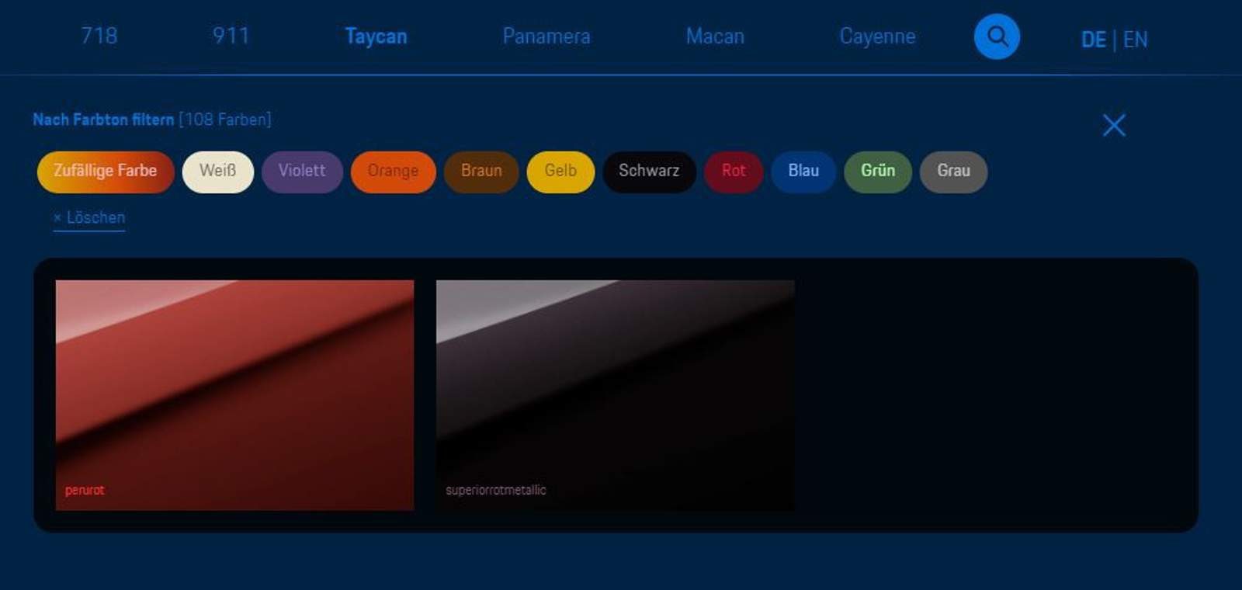1242x590 pixels.
Task: Filter colors by Grau
Action: coord(953,172)
